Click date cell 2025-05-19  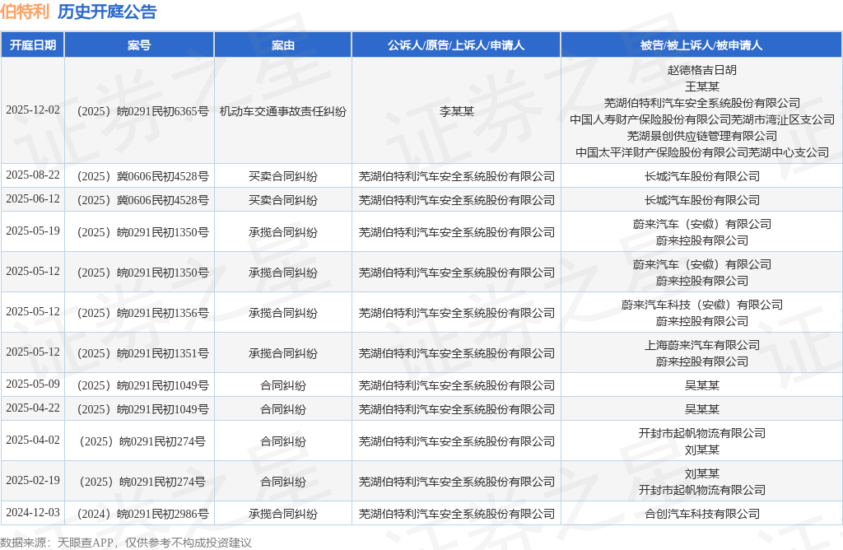[x=33, y=231]
